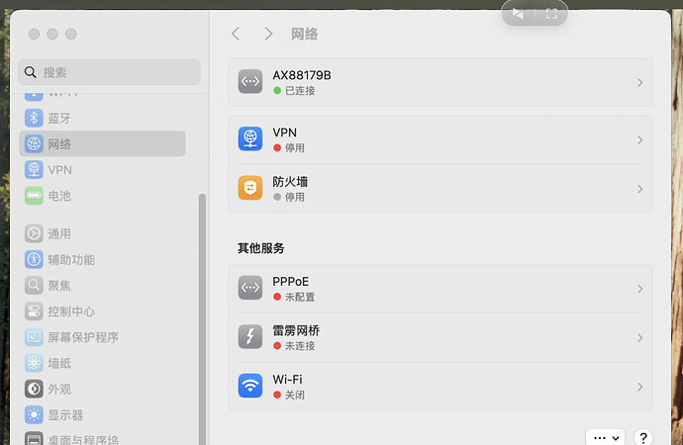Click the 控制中心 switches icon
The width and height of the screenshot is (683, 445).
point(34,311)
